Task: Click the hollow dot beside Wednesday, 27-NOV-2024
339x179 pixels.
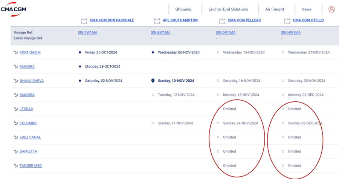Action: [x=283, y=52]
